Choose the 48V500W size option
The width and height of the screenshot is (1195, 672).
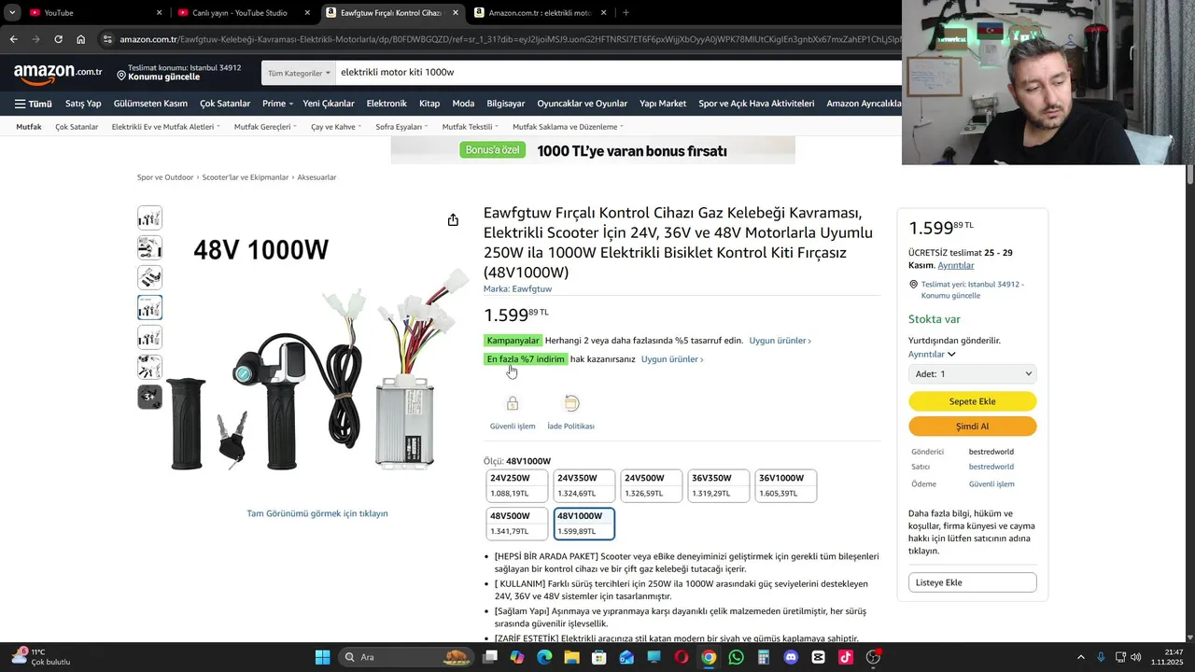point(517,524)
